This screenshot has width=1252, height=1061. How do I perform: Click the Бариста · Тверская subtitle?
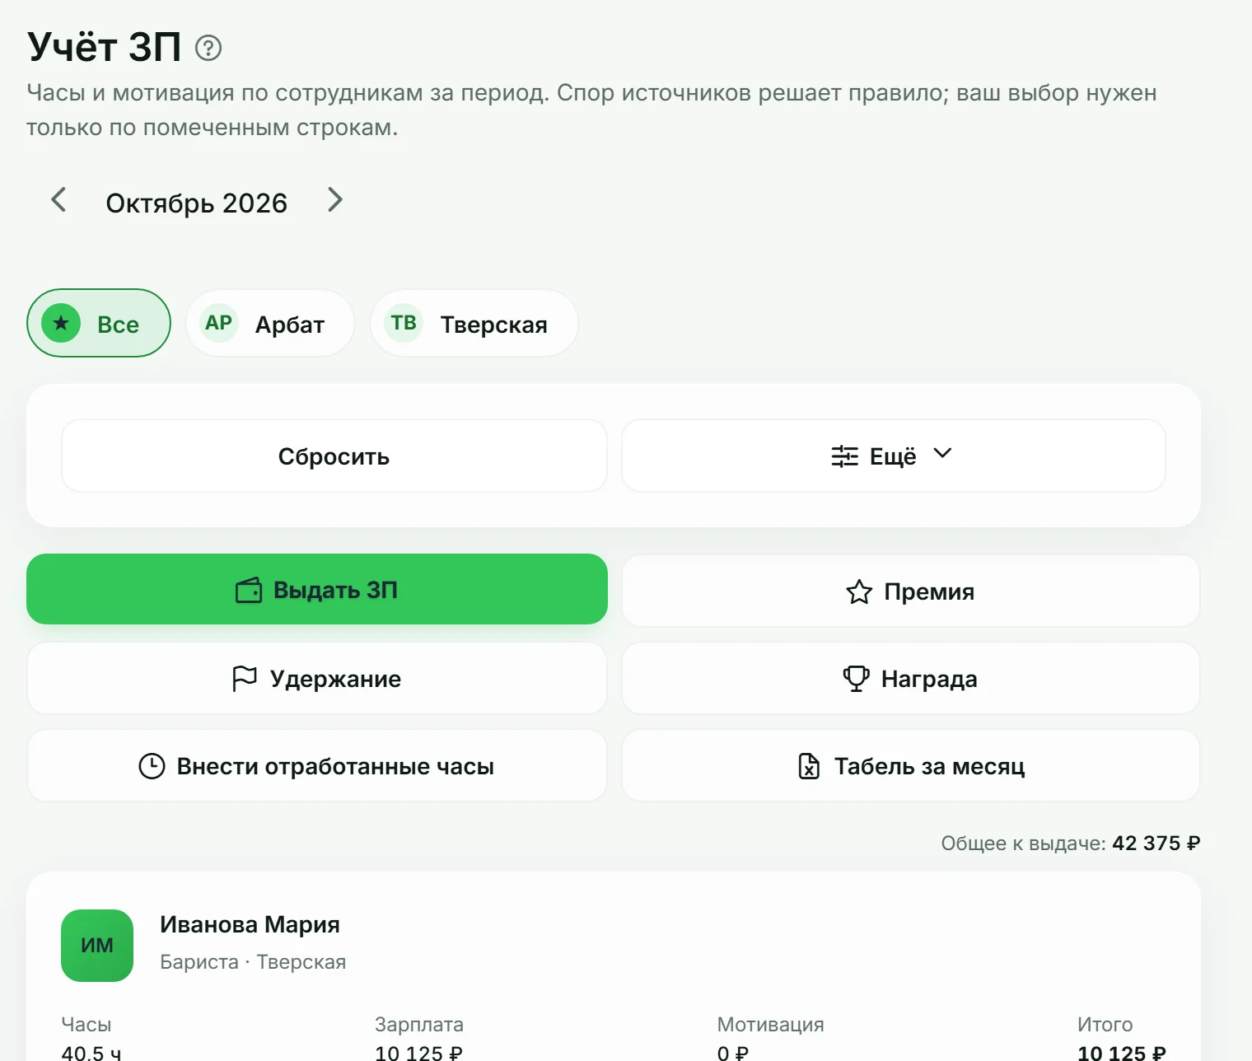click(x=253, y=961)
